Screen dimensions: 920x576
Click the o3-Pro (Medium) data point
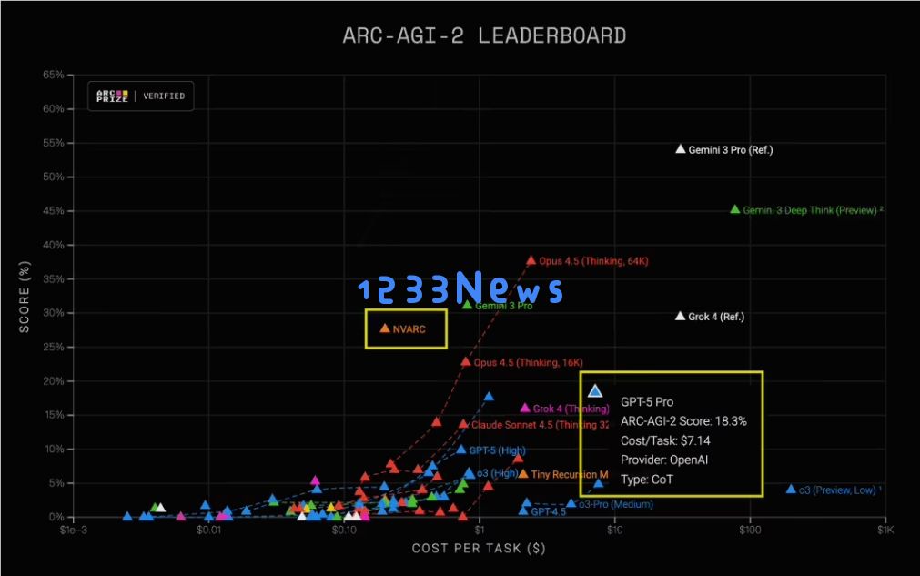tap(571, 503)
